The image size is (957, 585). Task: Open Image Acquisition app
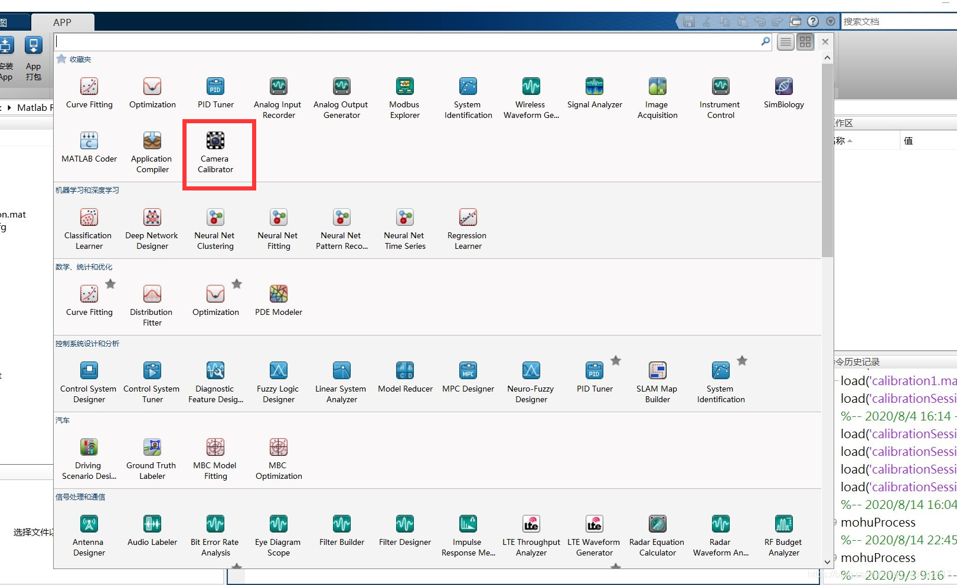(657, 98)
